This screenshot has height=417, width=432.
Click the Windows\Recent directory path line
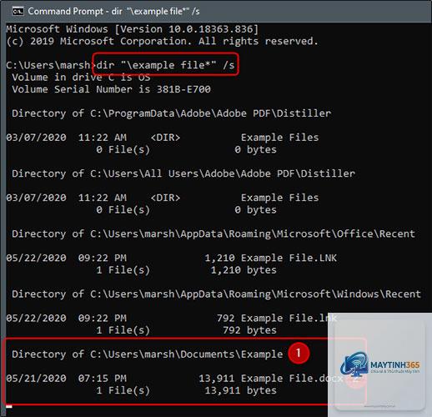point(217,294)
